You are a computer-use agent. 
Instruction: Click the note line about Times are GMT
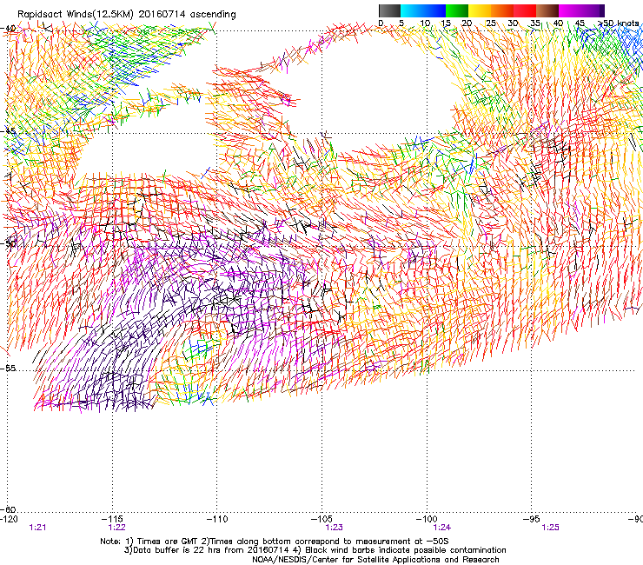coord(275,542)
